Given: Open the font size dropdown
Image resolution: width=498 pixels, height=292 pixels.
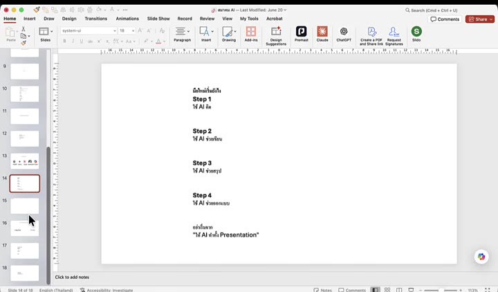Looking at the screenshot, I should tap(133, 30).
